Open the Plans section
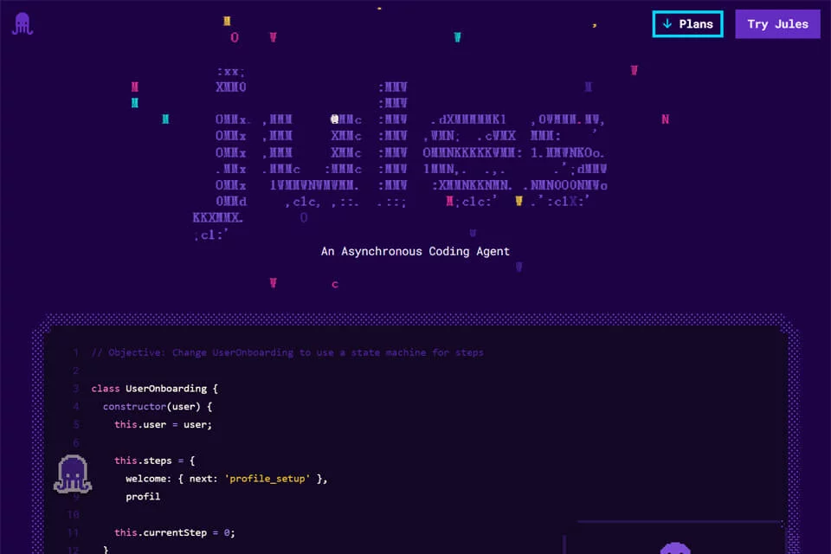The width and height of the screenshot is (831, 554). 687,24
